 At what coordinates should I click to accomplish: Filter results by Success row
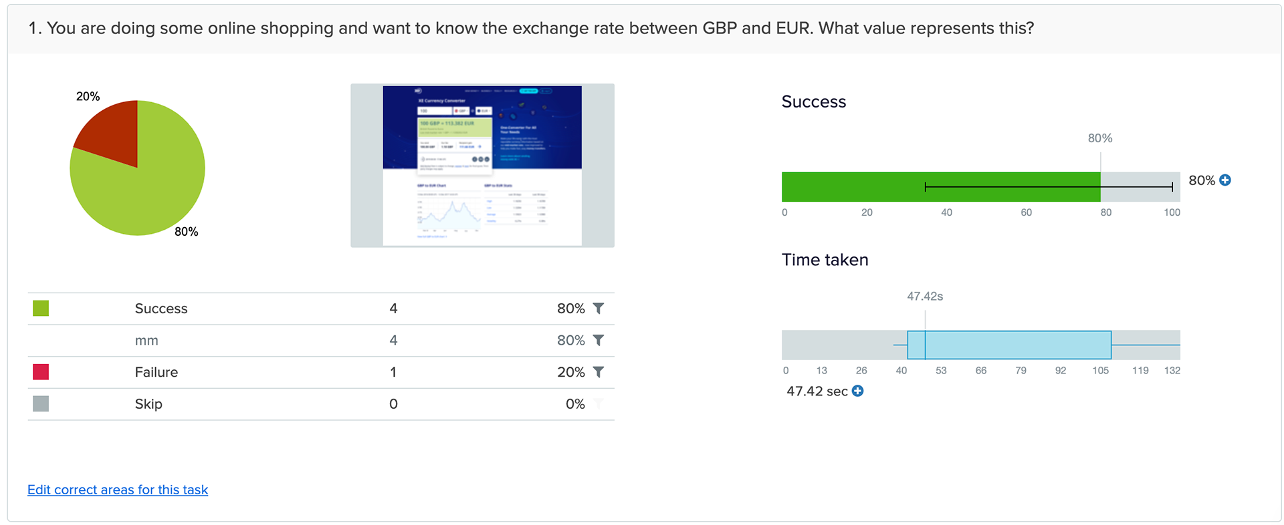(599, 309)
